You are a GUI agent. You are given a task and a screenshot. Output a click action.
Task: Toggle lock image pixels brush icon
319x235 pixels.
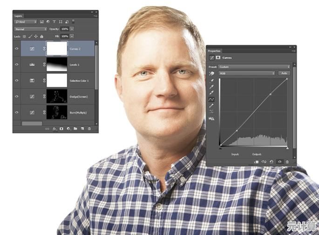pos(30,36)
